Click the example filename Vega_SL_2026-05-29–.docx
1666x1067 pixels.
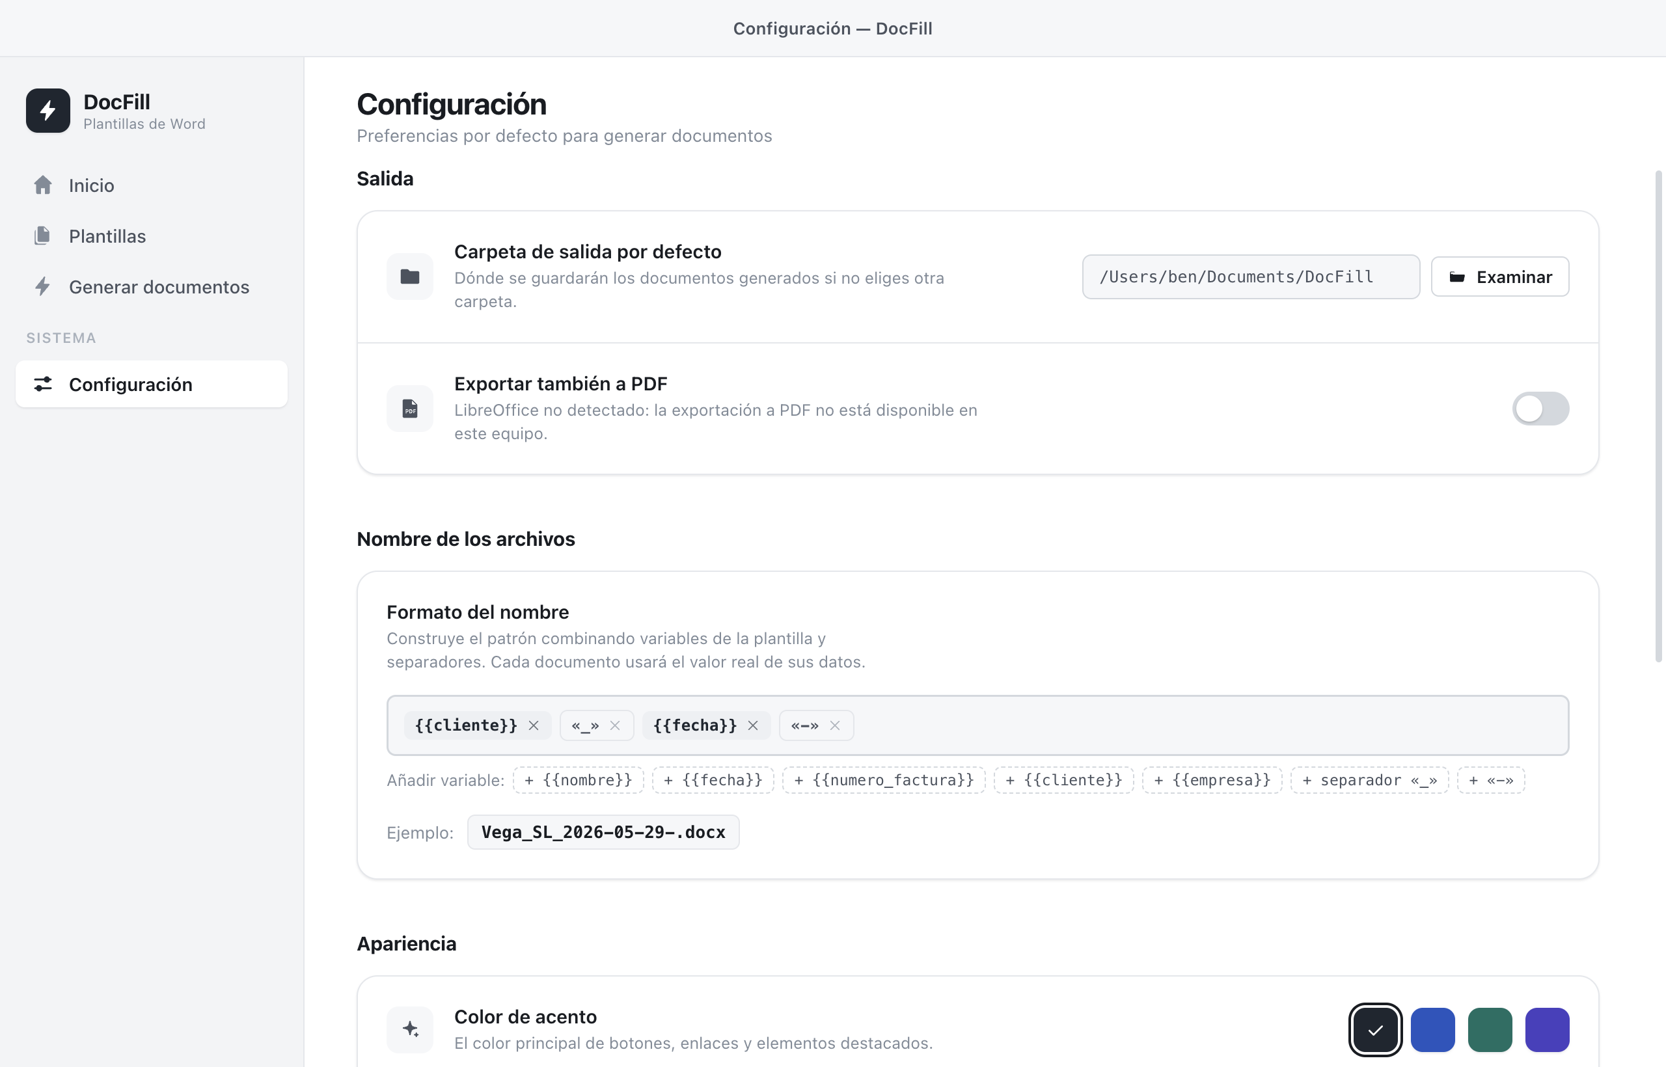point(603,831)
